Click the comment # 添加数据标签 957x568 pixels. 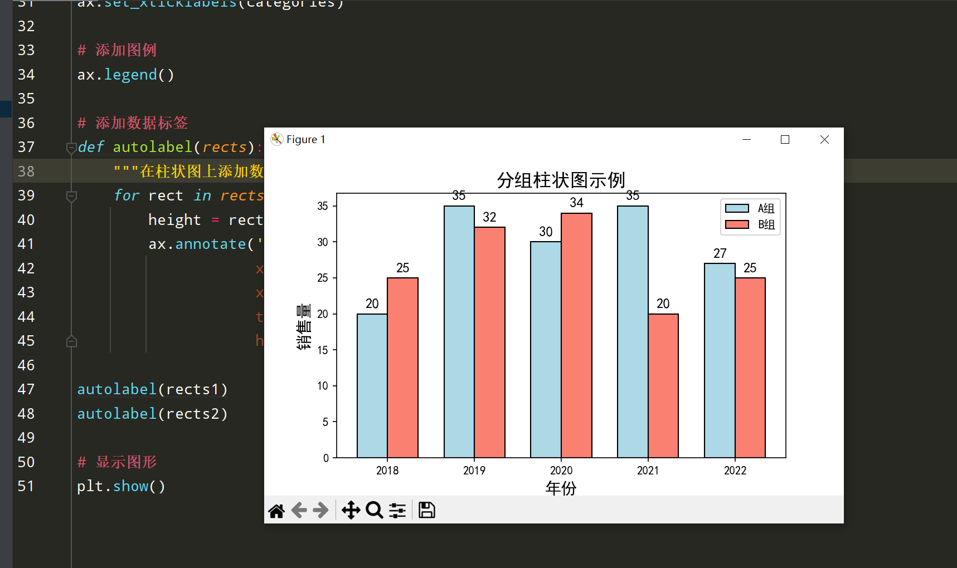click(133, 123)
